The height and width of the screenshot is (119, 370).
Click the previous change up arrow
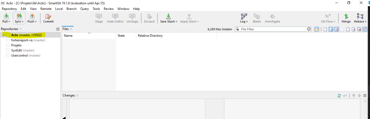point(354,96)
